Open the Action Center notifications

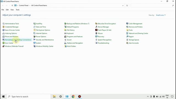[x=172, y=97]
